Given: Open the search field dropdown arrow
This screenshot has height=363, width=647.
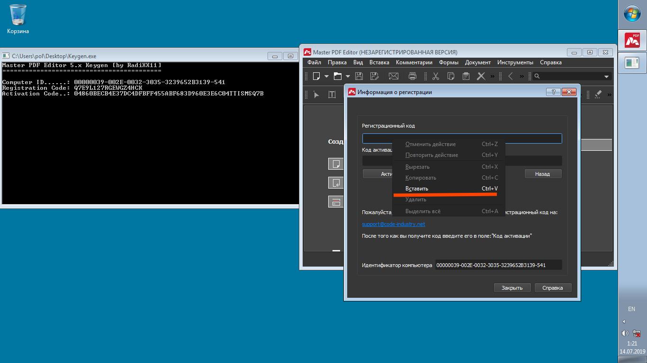Looking at the screenshot, I should coord(606,77).
